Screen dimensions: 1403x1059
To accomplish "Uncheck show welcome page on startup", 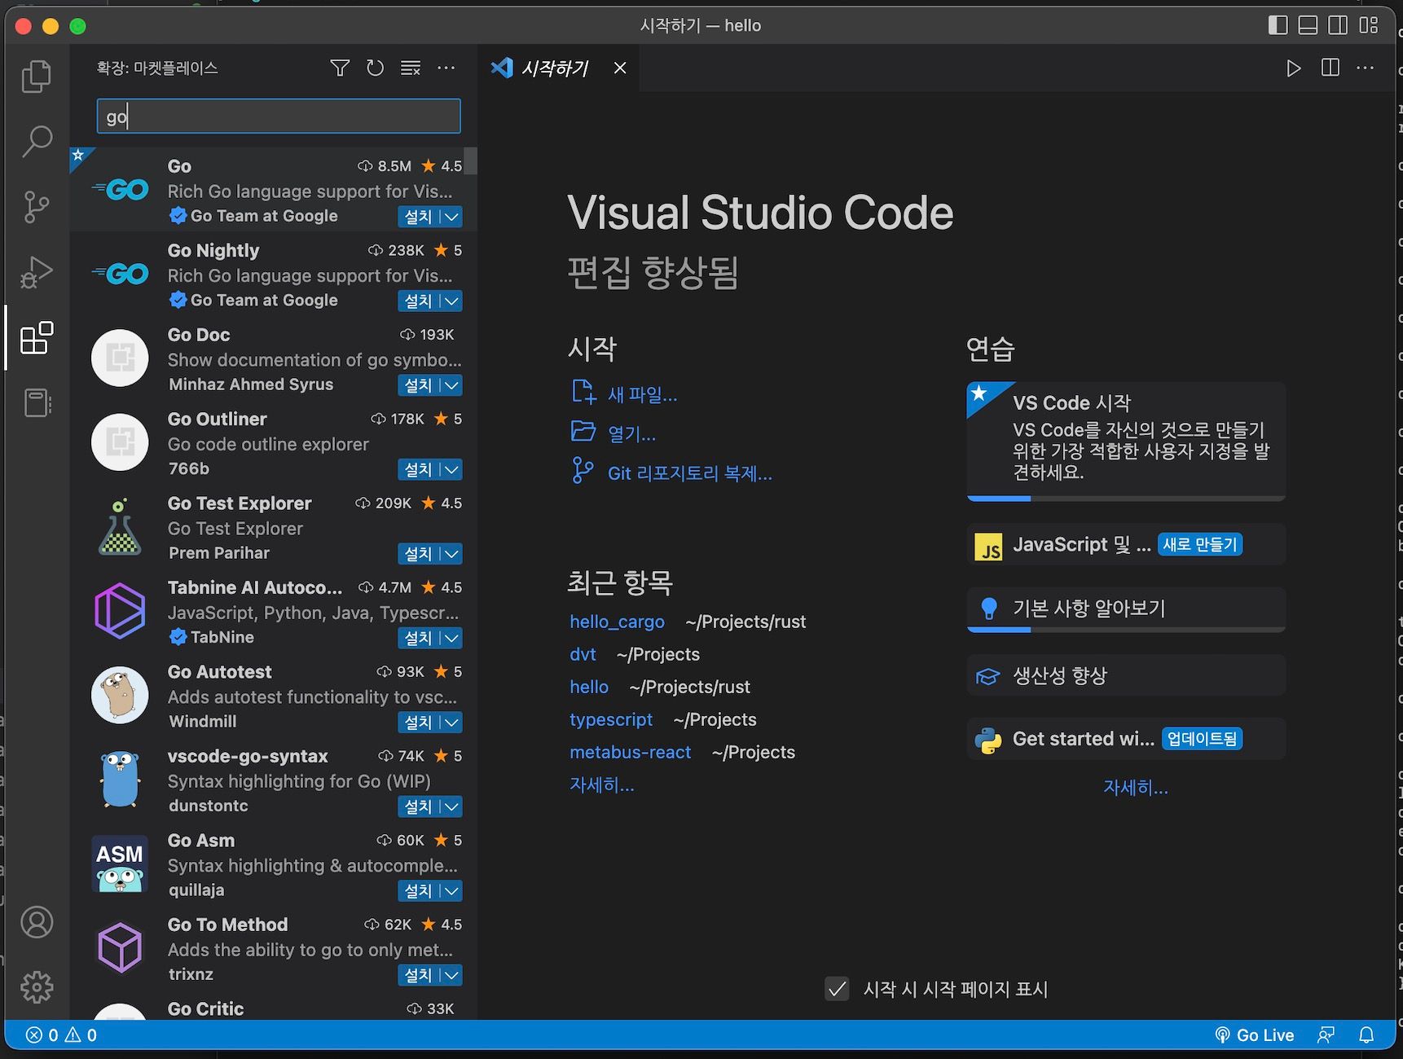I will click(x=837, y=989).
